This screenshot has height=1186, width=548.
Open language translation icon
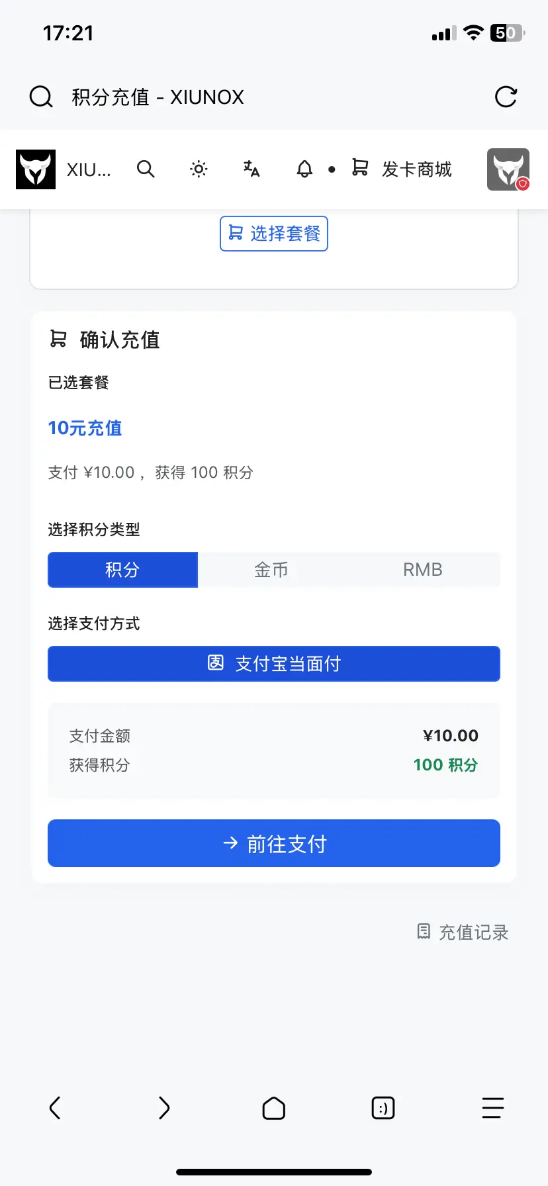click(251, 169)
